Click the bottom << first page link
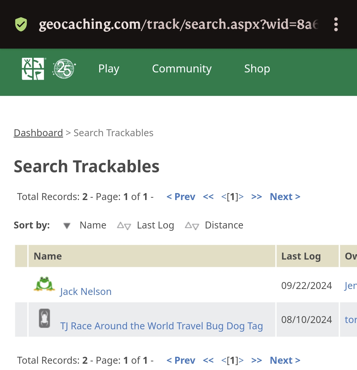 [x=208, y=360]
